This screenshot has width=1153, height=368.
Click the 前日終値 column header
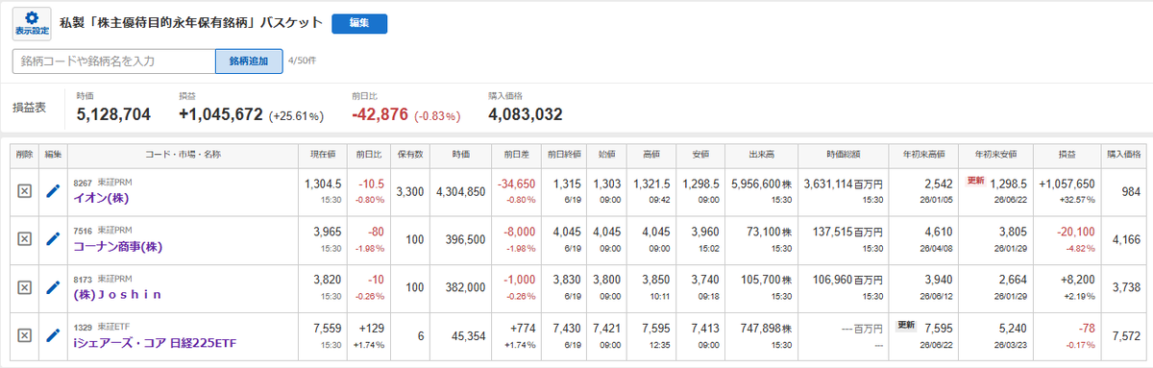pyautogui.click(x=564, y=154)
